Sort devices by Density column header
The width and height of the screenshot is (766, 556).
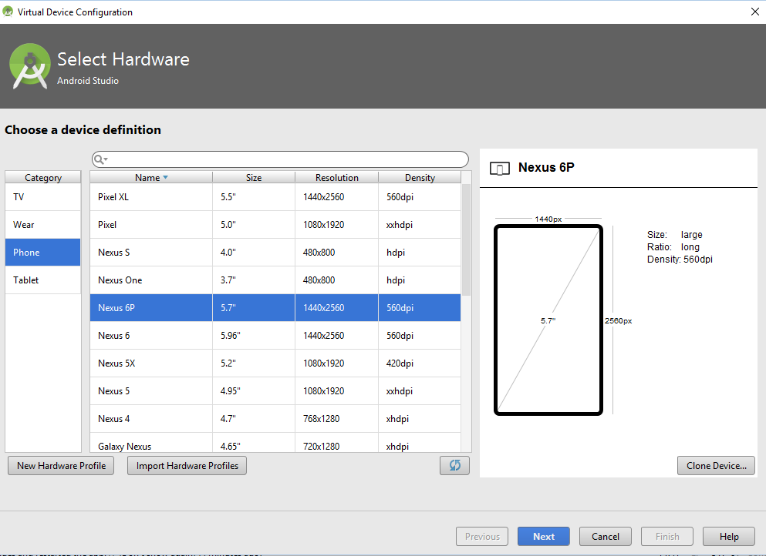point(420,178)
